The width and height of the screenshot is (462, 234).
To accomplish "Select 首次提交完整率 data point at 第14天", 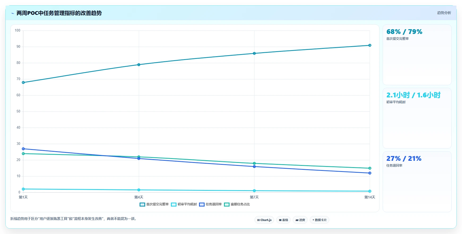I will [370, 45].
